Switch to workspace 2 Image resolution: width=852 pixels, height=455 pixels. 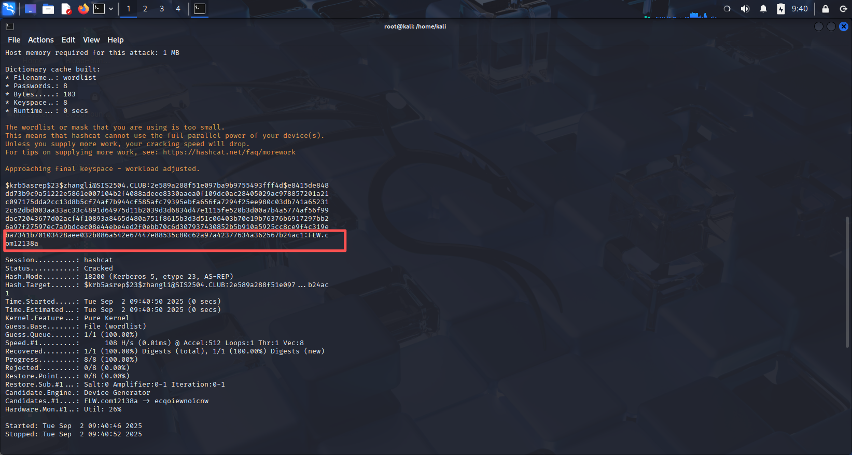(145, 9)
